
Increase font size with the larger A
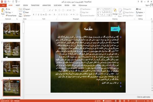(50, 10)
